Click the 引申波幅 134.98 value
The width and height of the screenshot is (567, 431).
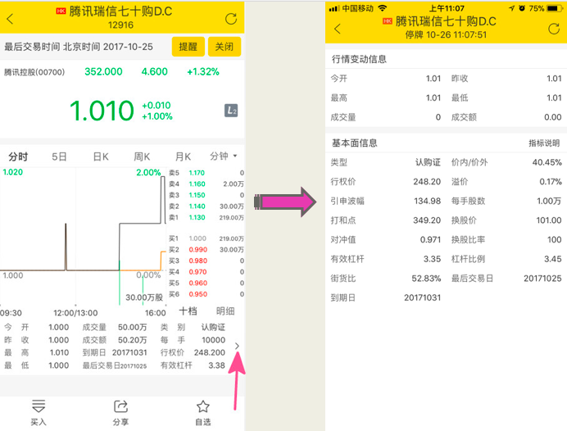pyautogui.click(x=427, y=201)
